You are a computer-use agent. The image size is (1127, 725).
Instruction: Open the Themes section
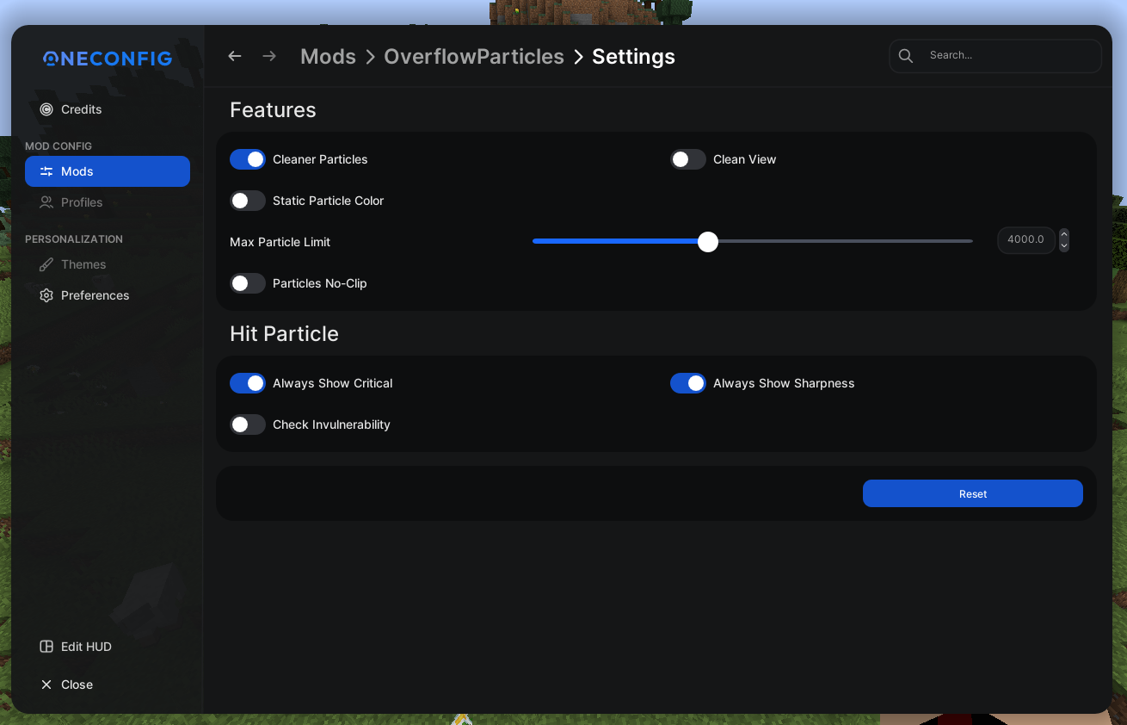pos(73,264)
